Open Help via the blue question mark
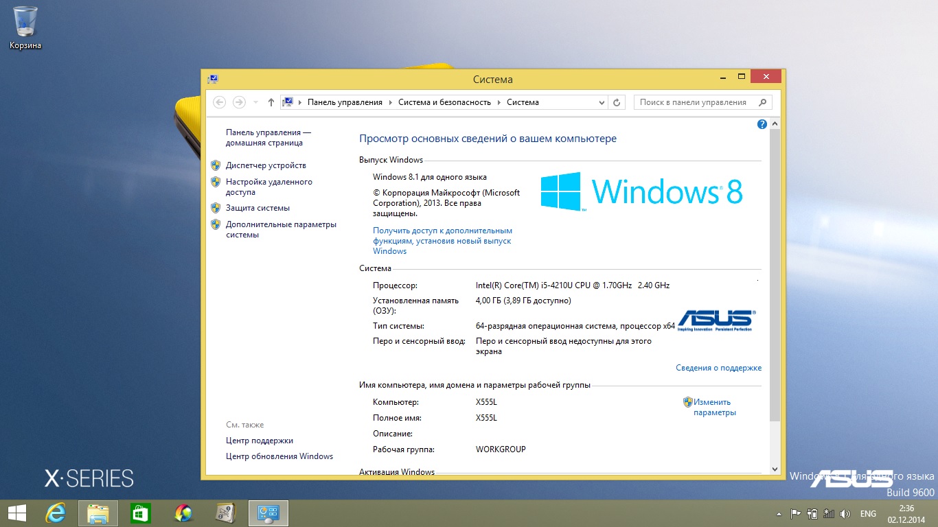This screenshot has width=938, height=527. (x=762, y=124)
